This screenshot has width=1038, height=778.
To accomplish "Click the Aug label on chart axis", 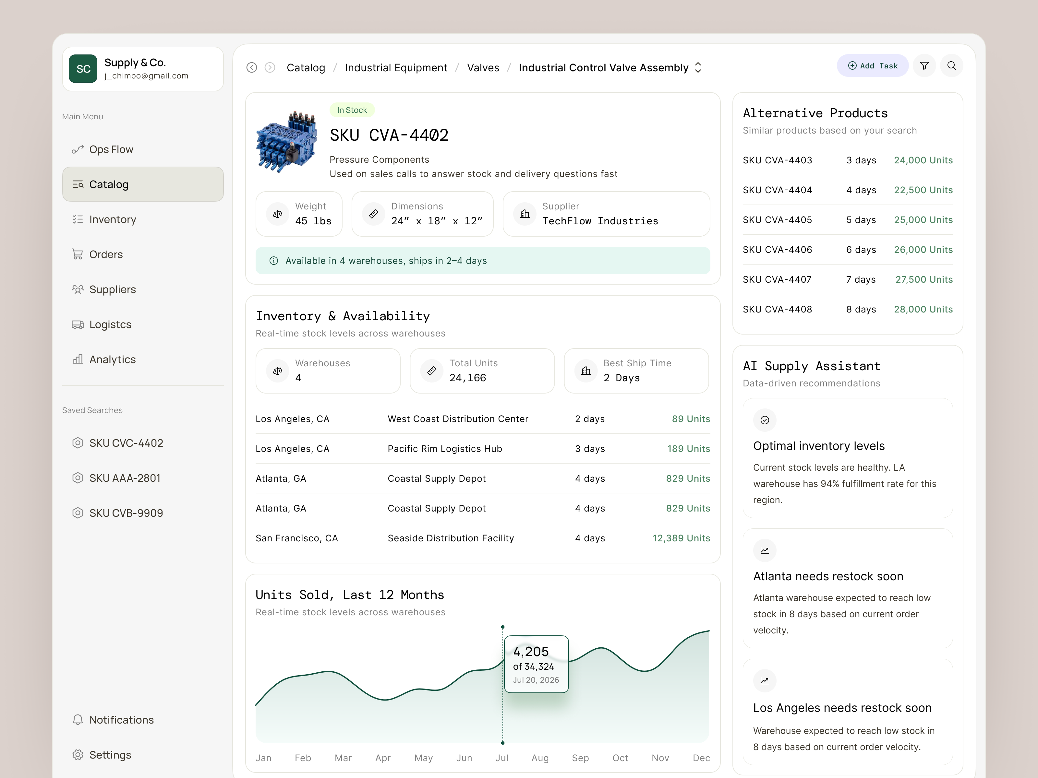I will 540,758.
